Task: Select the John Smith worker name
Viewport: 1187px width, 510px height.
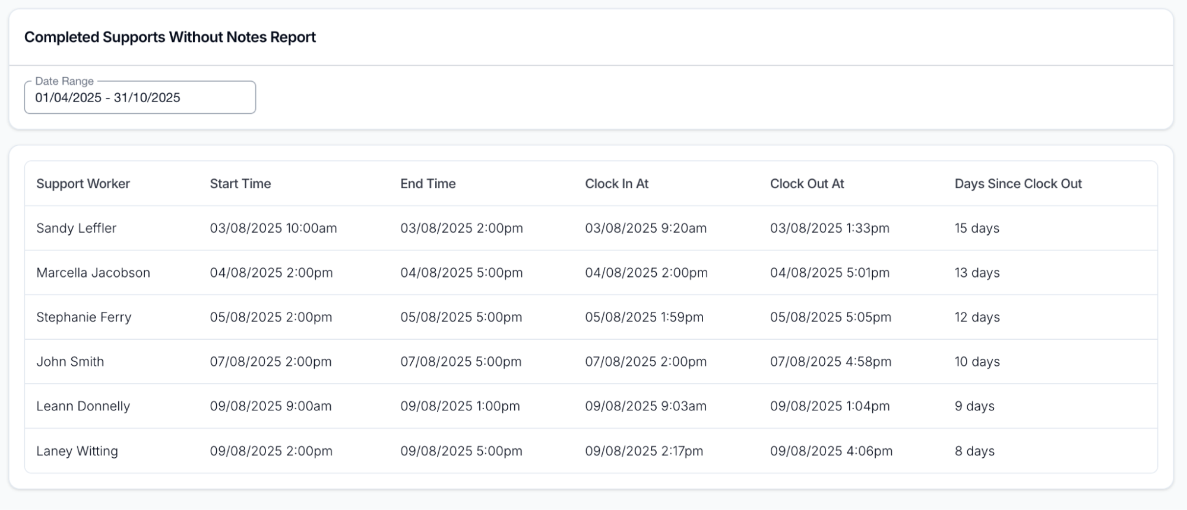Action: coord(70,362)
